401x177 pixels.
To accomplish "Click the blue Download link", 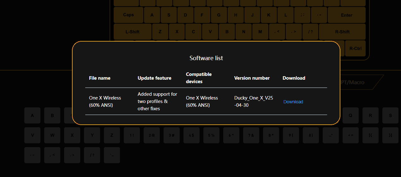I will tap(293, 102).
